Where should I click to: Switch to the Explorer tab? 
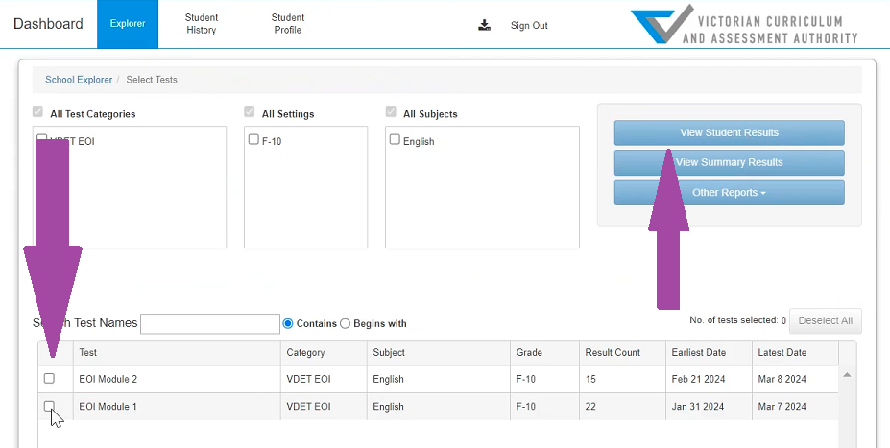128,24
